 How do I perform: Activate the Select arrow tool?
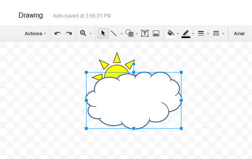click(103, 33)
